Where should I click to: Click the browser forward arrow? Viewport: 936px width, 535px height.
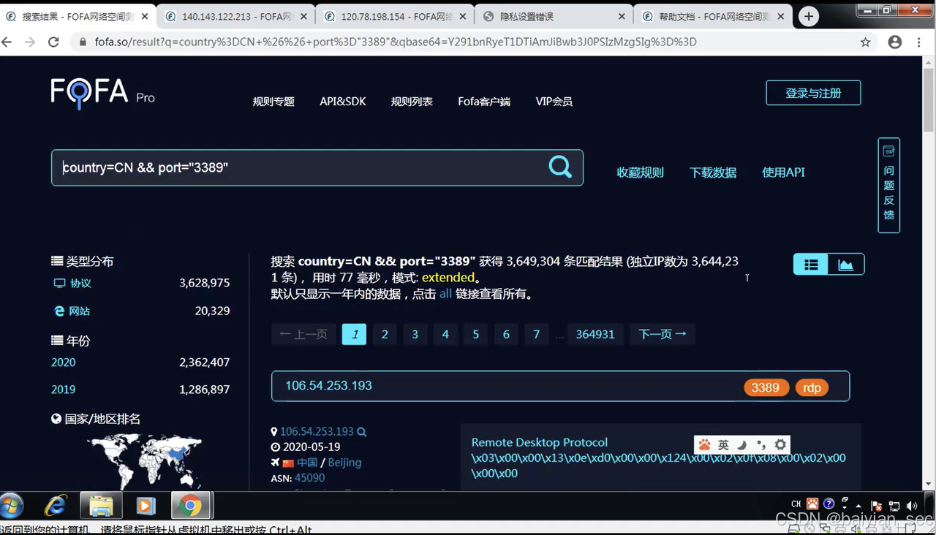click(x=30, y=42)
